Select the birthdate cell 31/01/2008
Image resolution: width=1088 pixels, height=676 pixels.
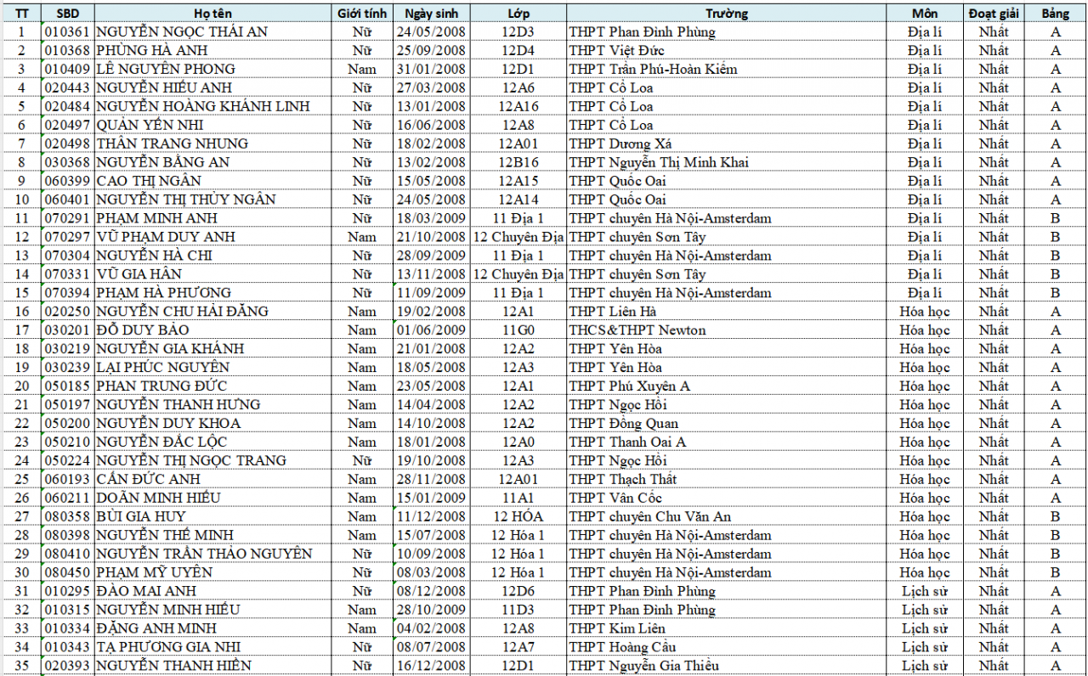click(x=432, y=70)
